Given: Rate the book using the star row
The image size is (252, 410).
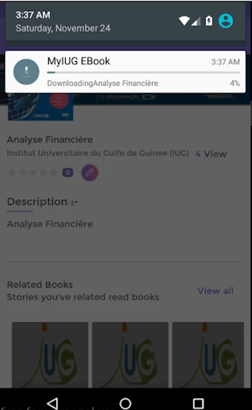Looking at the screenshot, I should point(33,173).
